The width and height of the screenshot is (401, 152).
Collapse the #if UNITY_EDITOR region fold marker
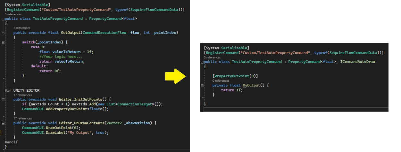pos(3,90)
